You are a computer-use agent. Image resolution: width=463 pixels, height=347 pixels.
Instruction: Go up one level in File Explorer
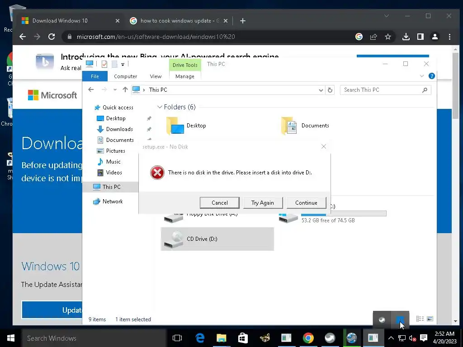(x=125, y=90)
